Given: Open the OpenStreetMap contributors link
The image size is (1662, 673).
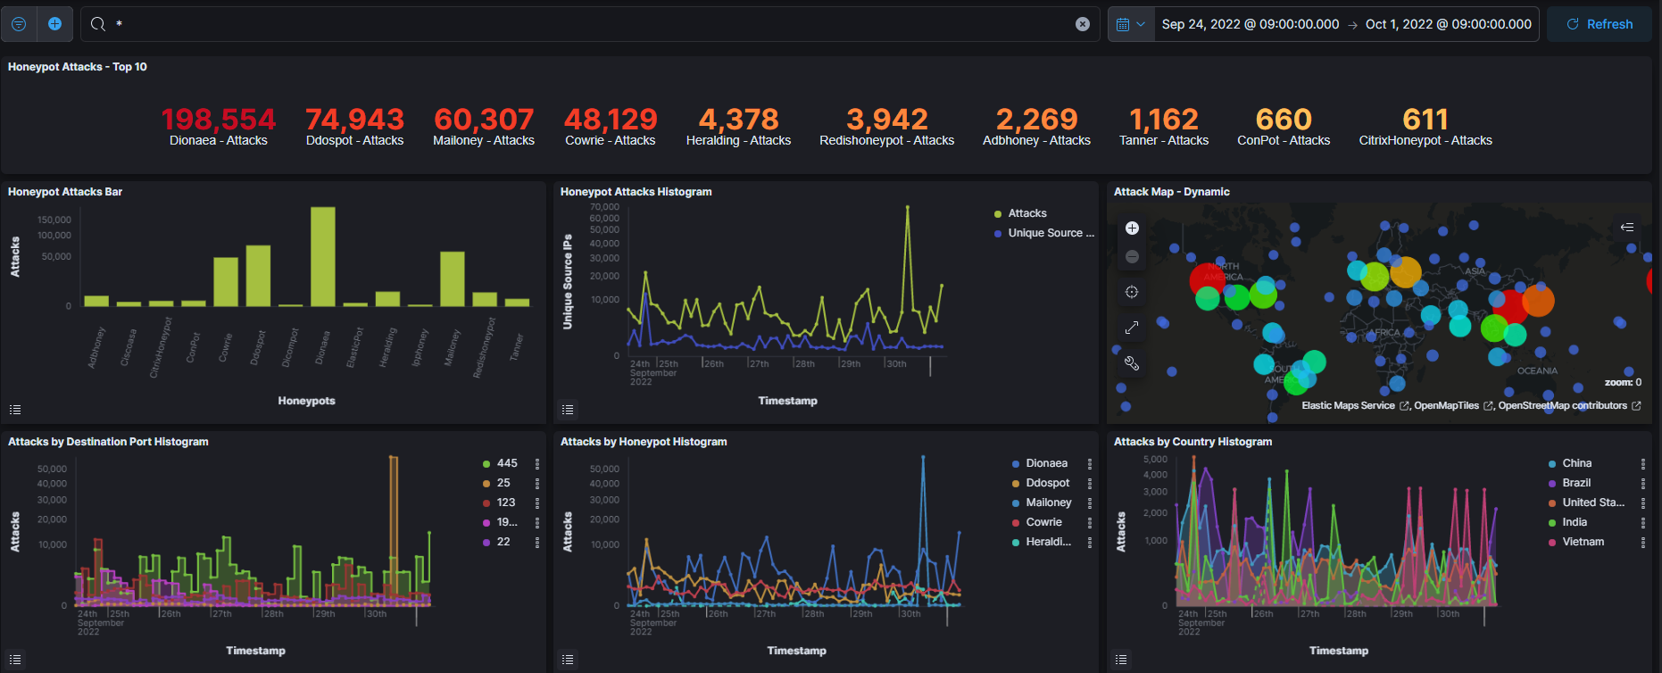Looking at the screenshot, I should click(x=1562, y=405).
